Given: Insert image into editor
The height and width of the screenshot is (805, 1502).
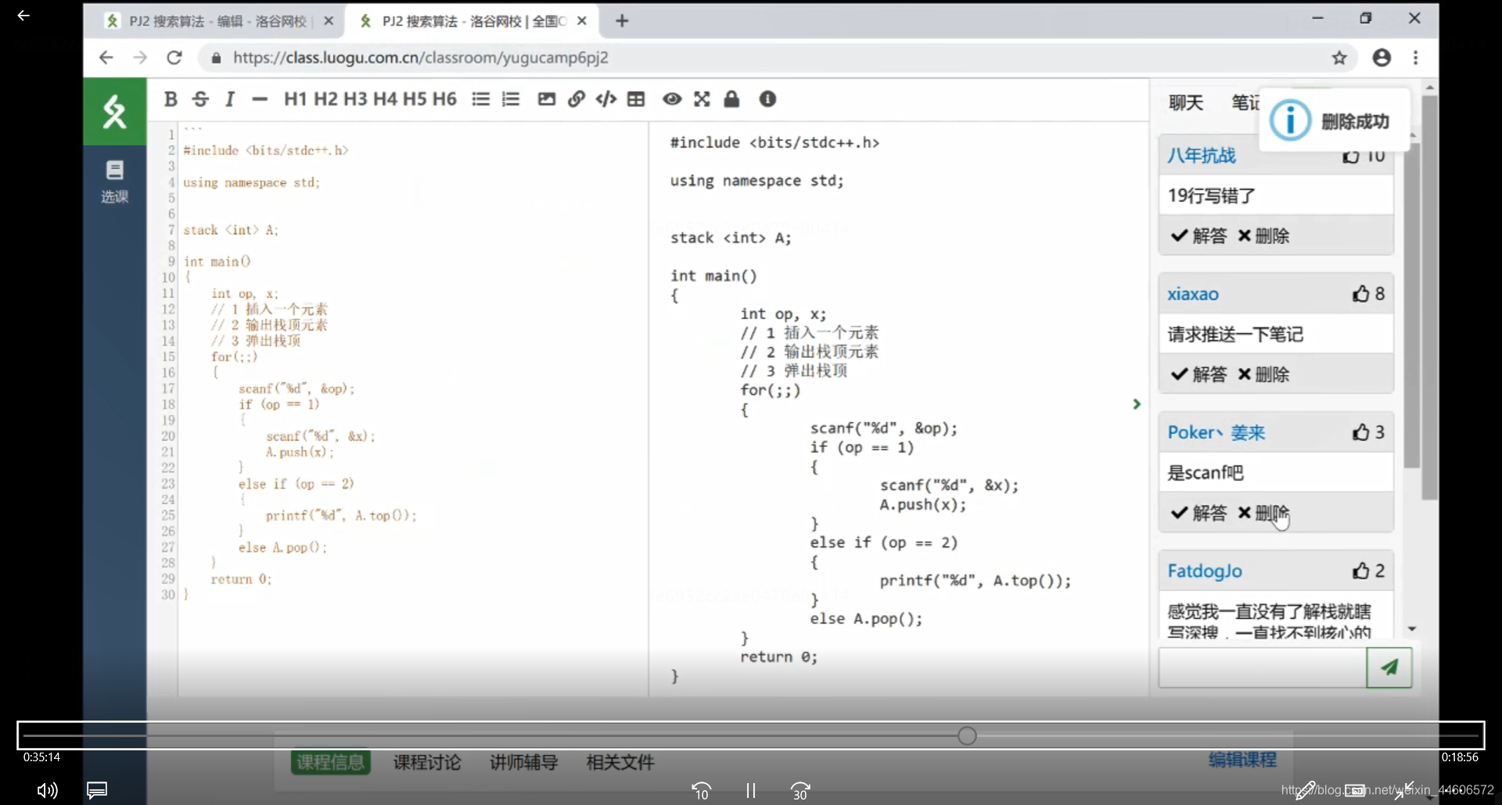Looking at the screenshot, I should pyautogui.click(x=547, y=99).
